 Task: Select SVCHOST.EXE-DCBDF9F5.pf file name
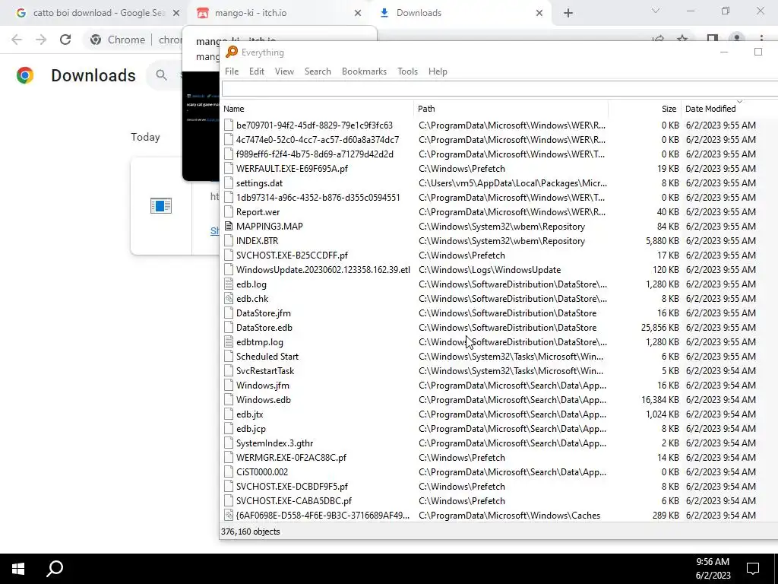pos(292,486)
